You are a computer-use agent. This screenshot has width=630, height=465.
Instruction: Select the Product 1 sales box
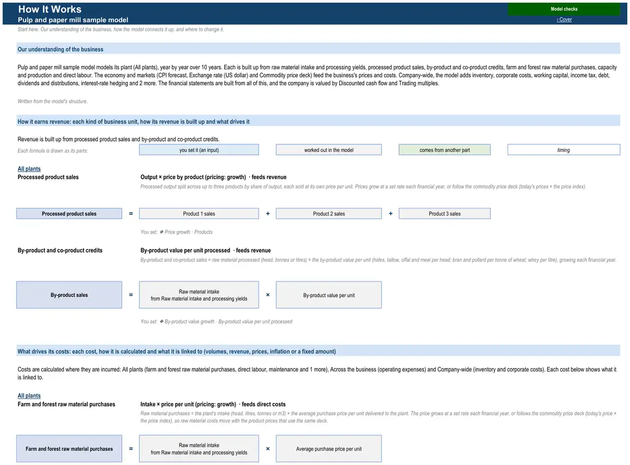click(199, 214)
